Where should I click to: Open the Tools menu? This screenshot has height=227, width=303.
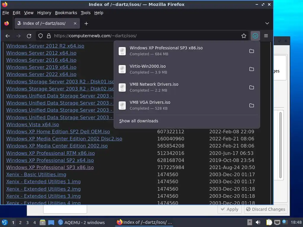pyautogui.click(x=86, y=13)
